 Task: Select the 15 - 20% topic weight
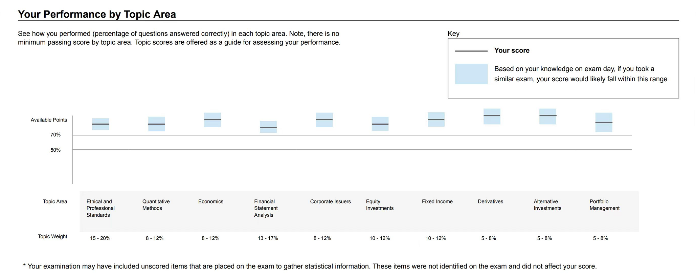point(100,238)
